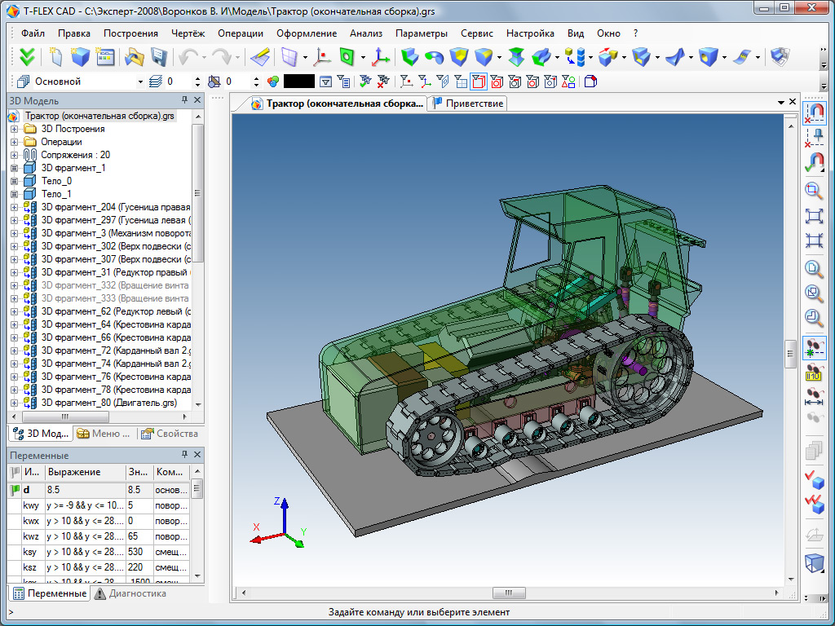835x626 pixels.
Task: Click the viewport vertical scrollbar thumb
Action: (x=790, y=354)
